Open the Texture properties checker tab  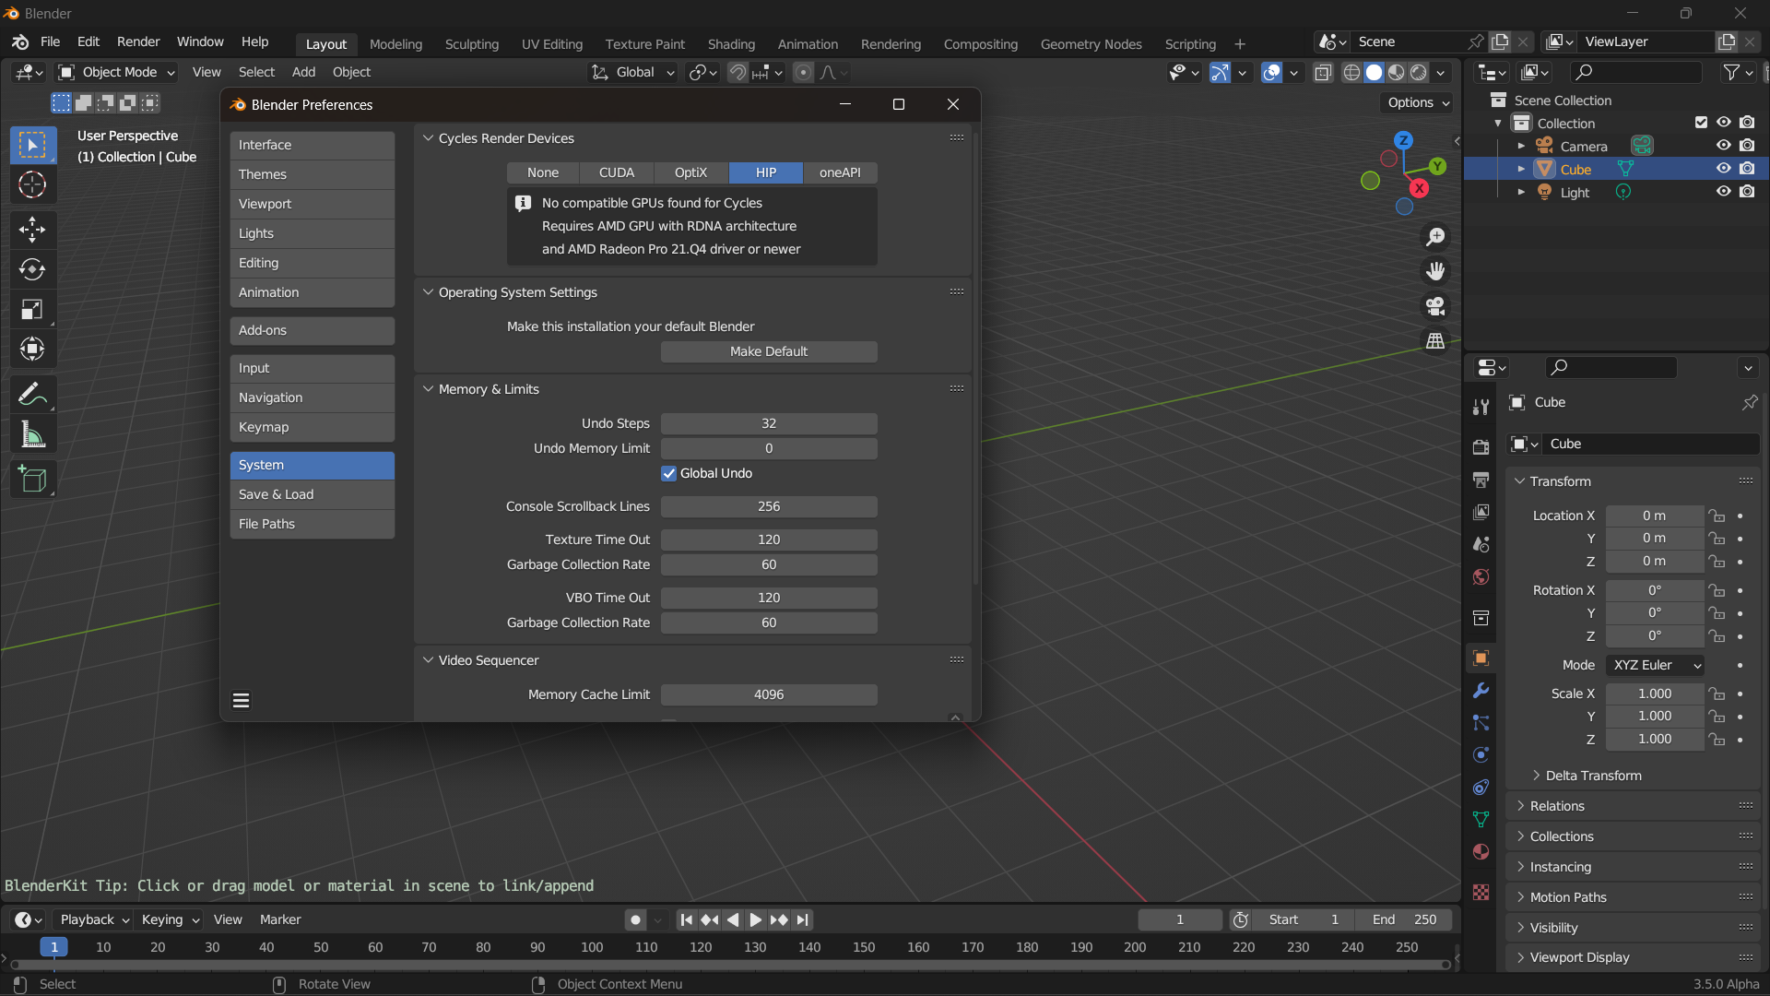pyautogui.click(x=1481, y=892)
